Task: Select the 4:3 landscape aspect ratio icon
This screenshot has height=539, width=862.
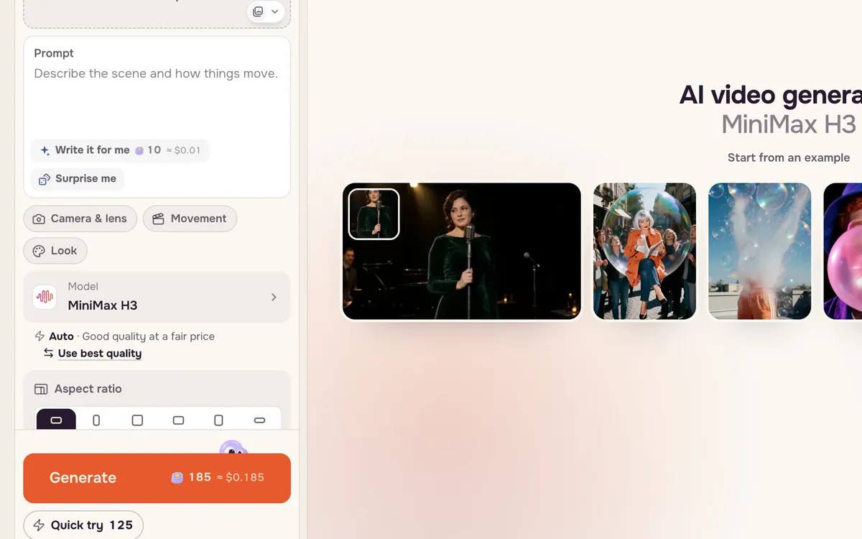Action: click(x=178, y=420)
